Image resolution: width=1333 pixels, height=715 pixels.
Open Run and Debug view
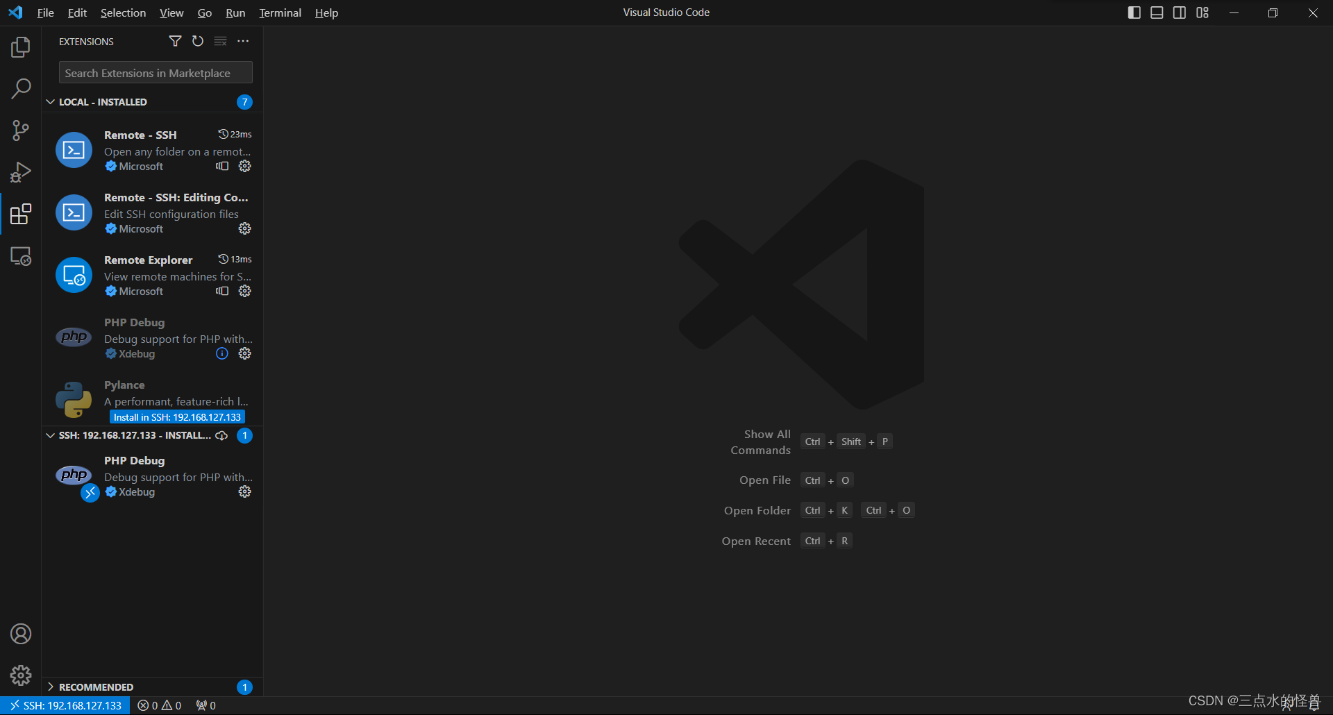(21, 172)
